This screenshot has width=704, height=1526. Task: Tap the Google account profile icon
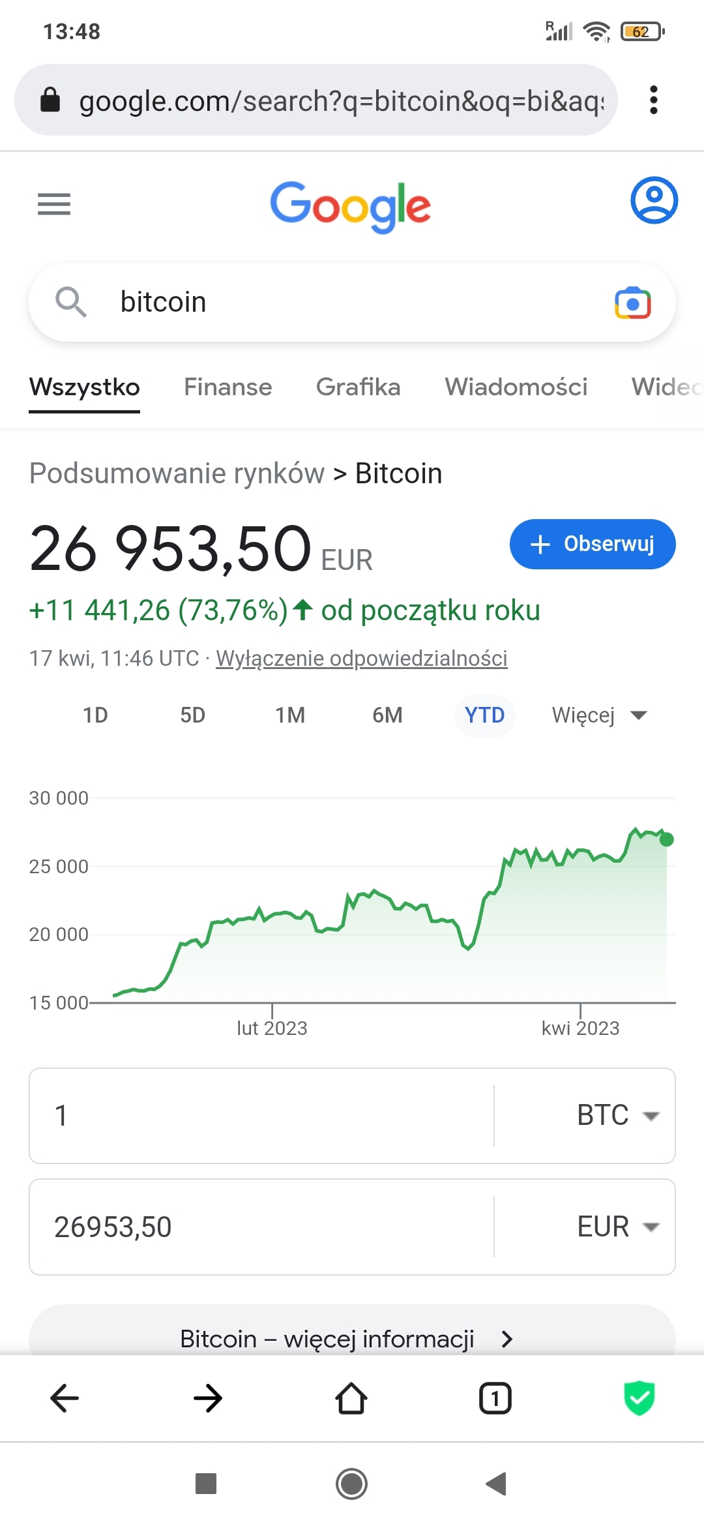pyautogui.click(x=654, y=200)
